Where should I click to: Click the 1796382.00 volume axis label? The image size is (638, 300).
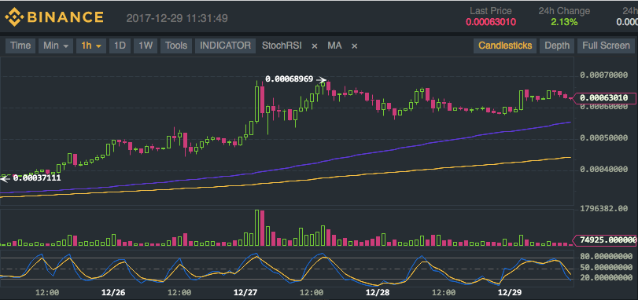click(604, 209)
